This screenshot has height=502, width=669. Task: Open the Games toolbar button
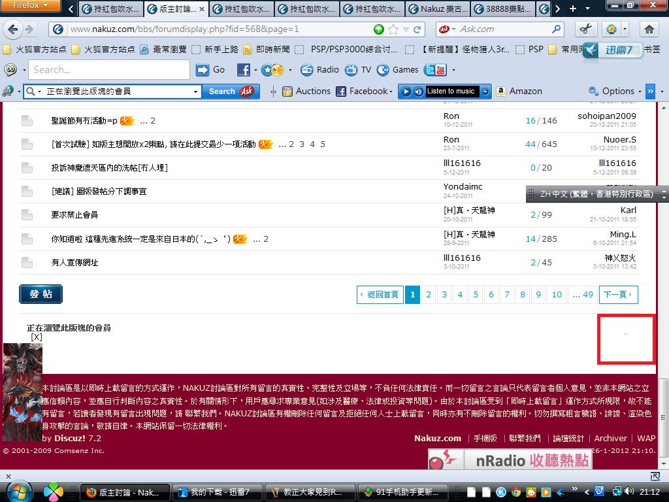(x=398, y=69)
